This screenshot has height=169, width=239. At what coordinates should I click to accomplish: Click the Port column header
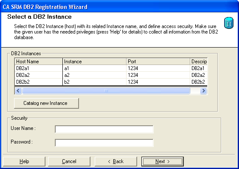pyautogui.click(x=158, y=62)
